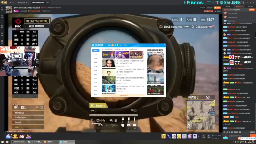This screenshot has height=144, width=256.
Task: Click the first icon in the left sidebar
Action: click(x=2, y=8)
